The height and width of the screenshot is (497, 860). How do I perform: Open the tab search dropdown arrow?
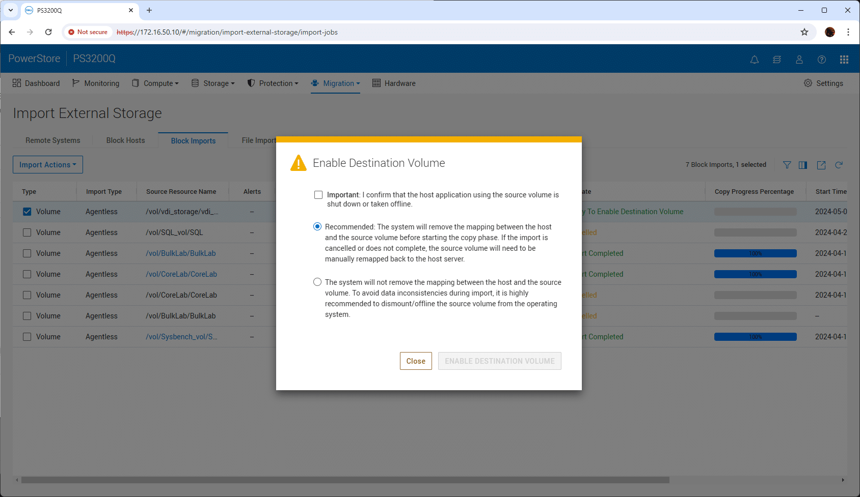point(10,10)
